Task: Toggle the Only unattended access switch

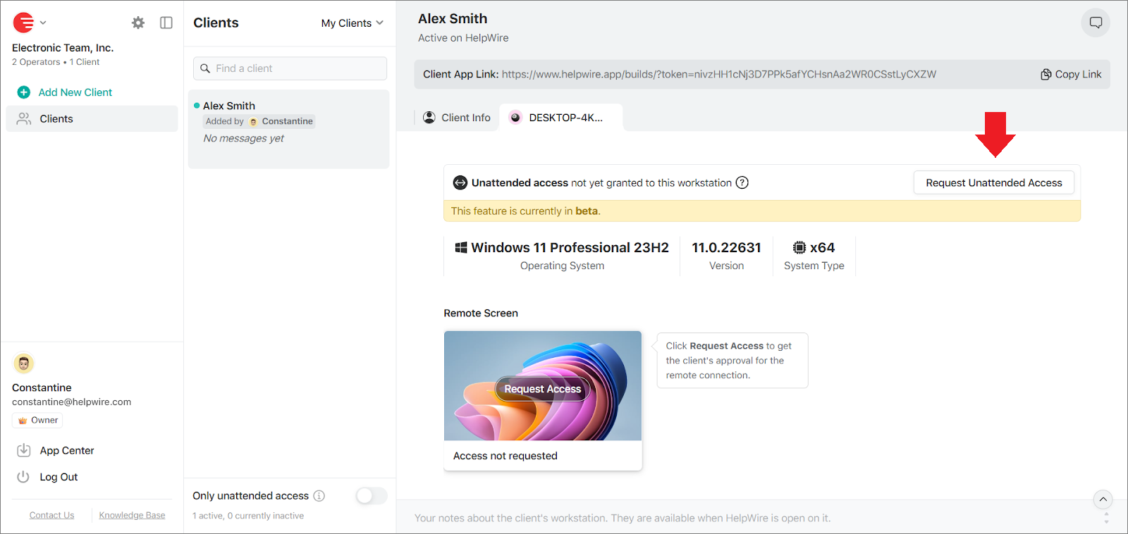Action: click(x=371, y=496)
